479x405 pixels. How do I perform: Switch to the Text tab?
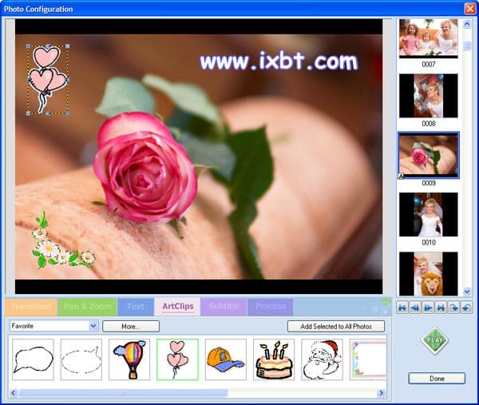click(x=136, y=307)
